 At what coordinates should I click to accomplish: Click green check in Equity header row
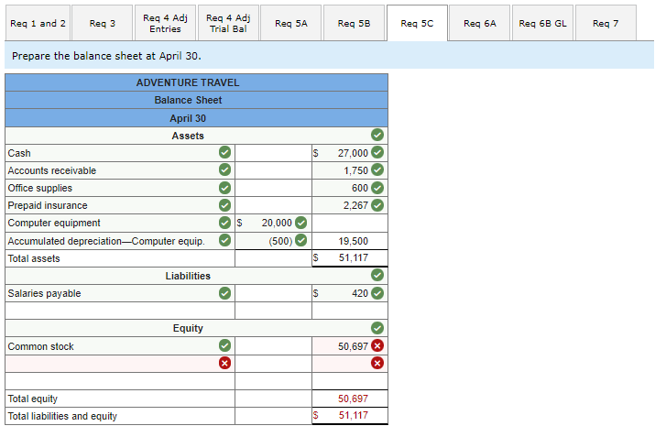pyautogui.click(x=377, y=328)
